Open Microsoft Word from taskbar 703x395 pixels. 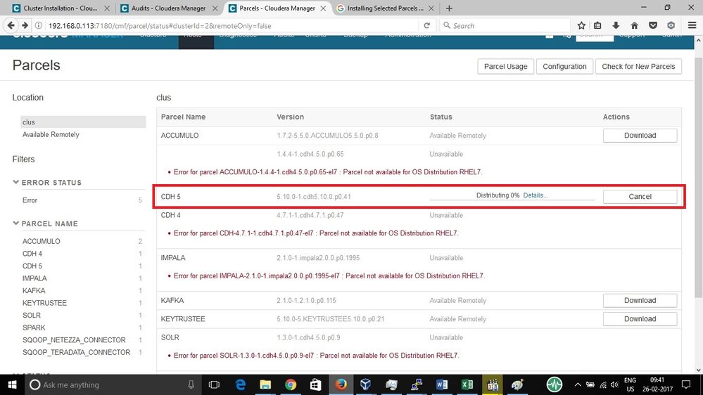[442, 384]
